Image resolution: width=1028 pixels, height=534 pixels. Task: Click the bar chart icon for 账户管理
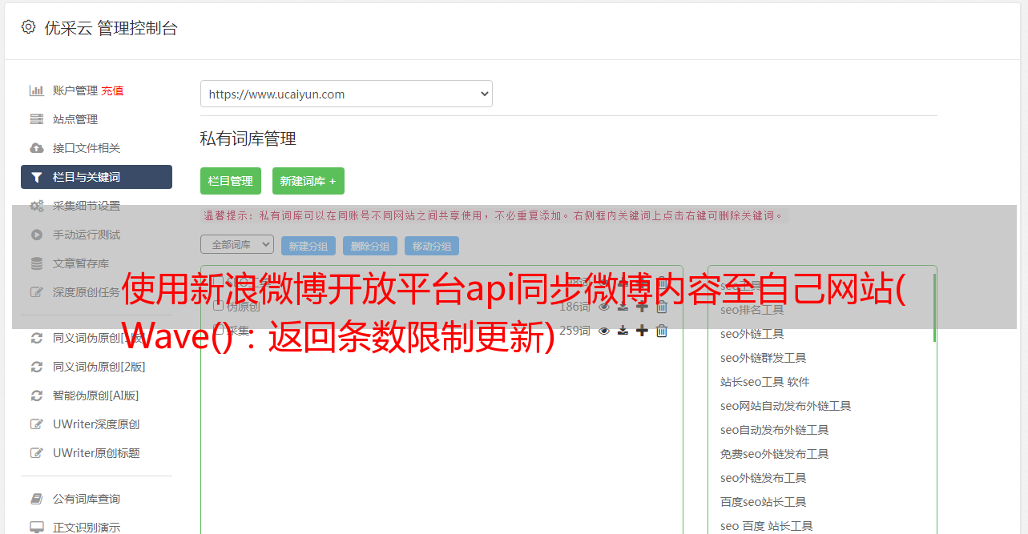(x=37, y=90)
